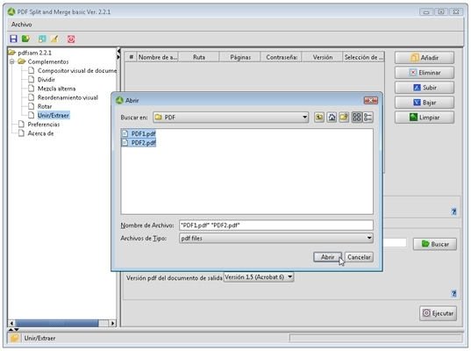This screenshot has height=351, width=471.
Task: Click the red Exit toolbar icon
Action: tap(71, 39)
